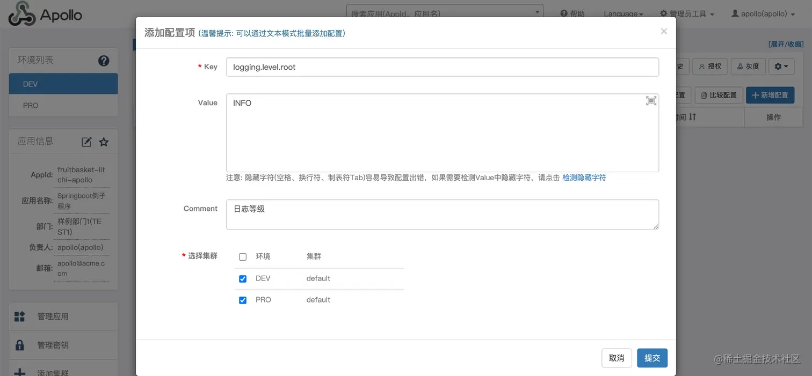The image size is (812, 376).
Task: Open the 灰度 (gray release) flask tool
Action: [x=748, y=66]
